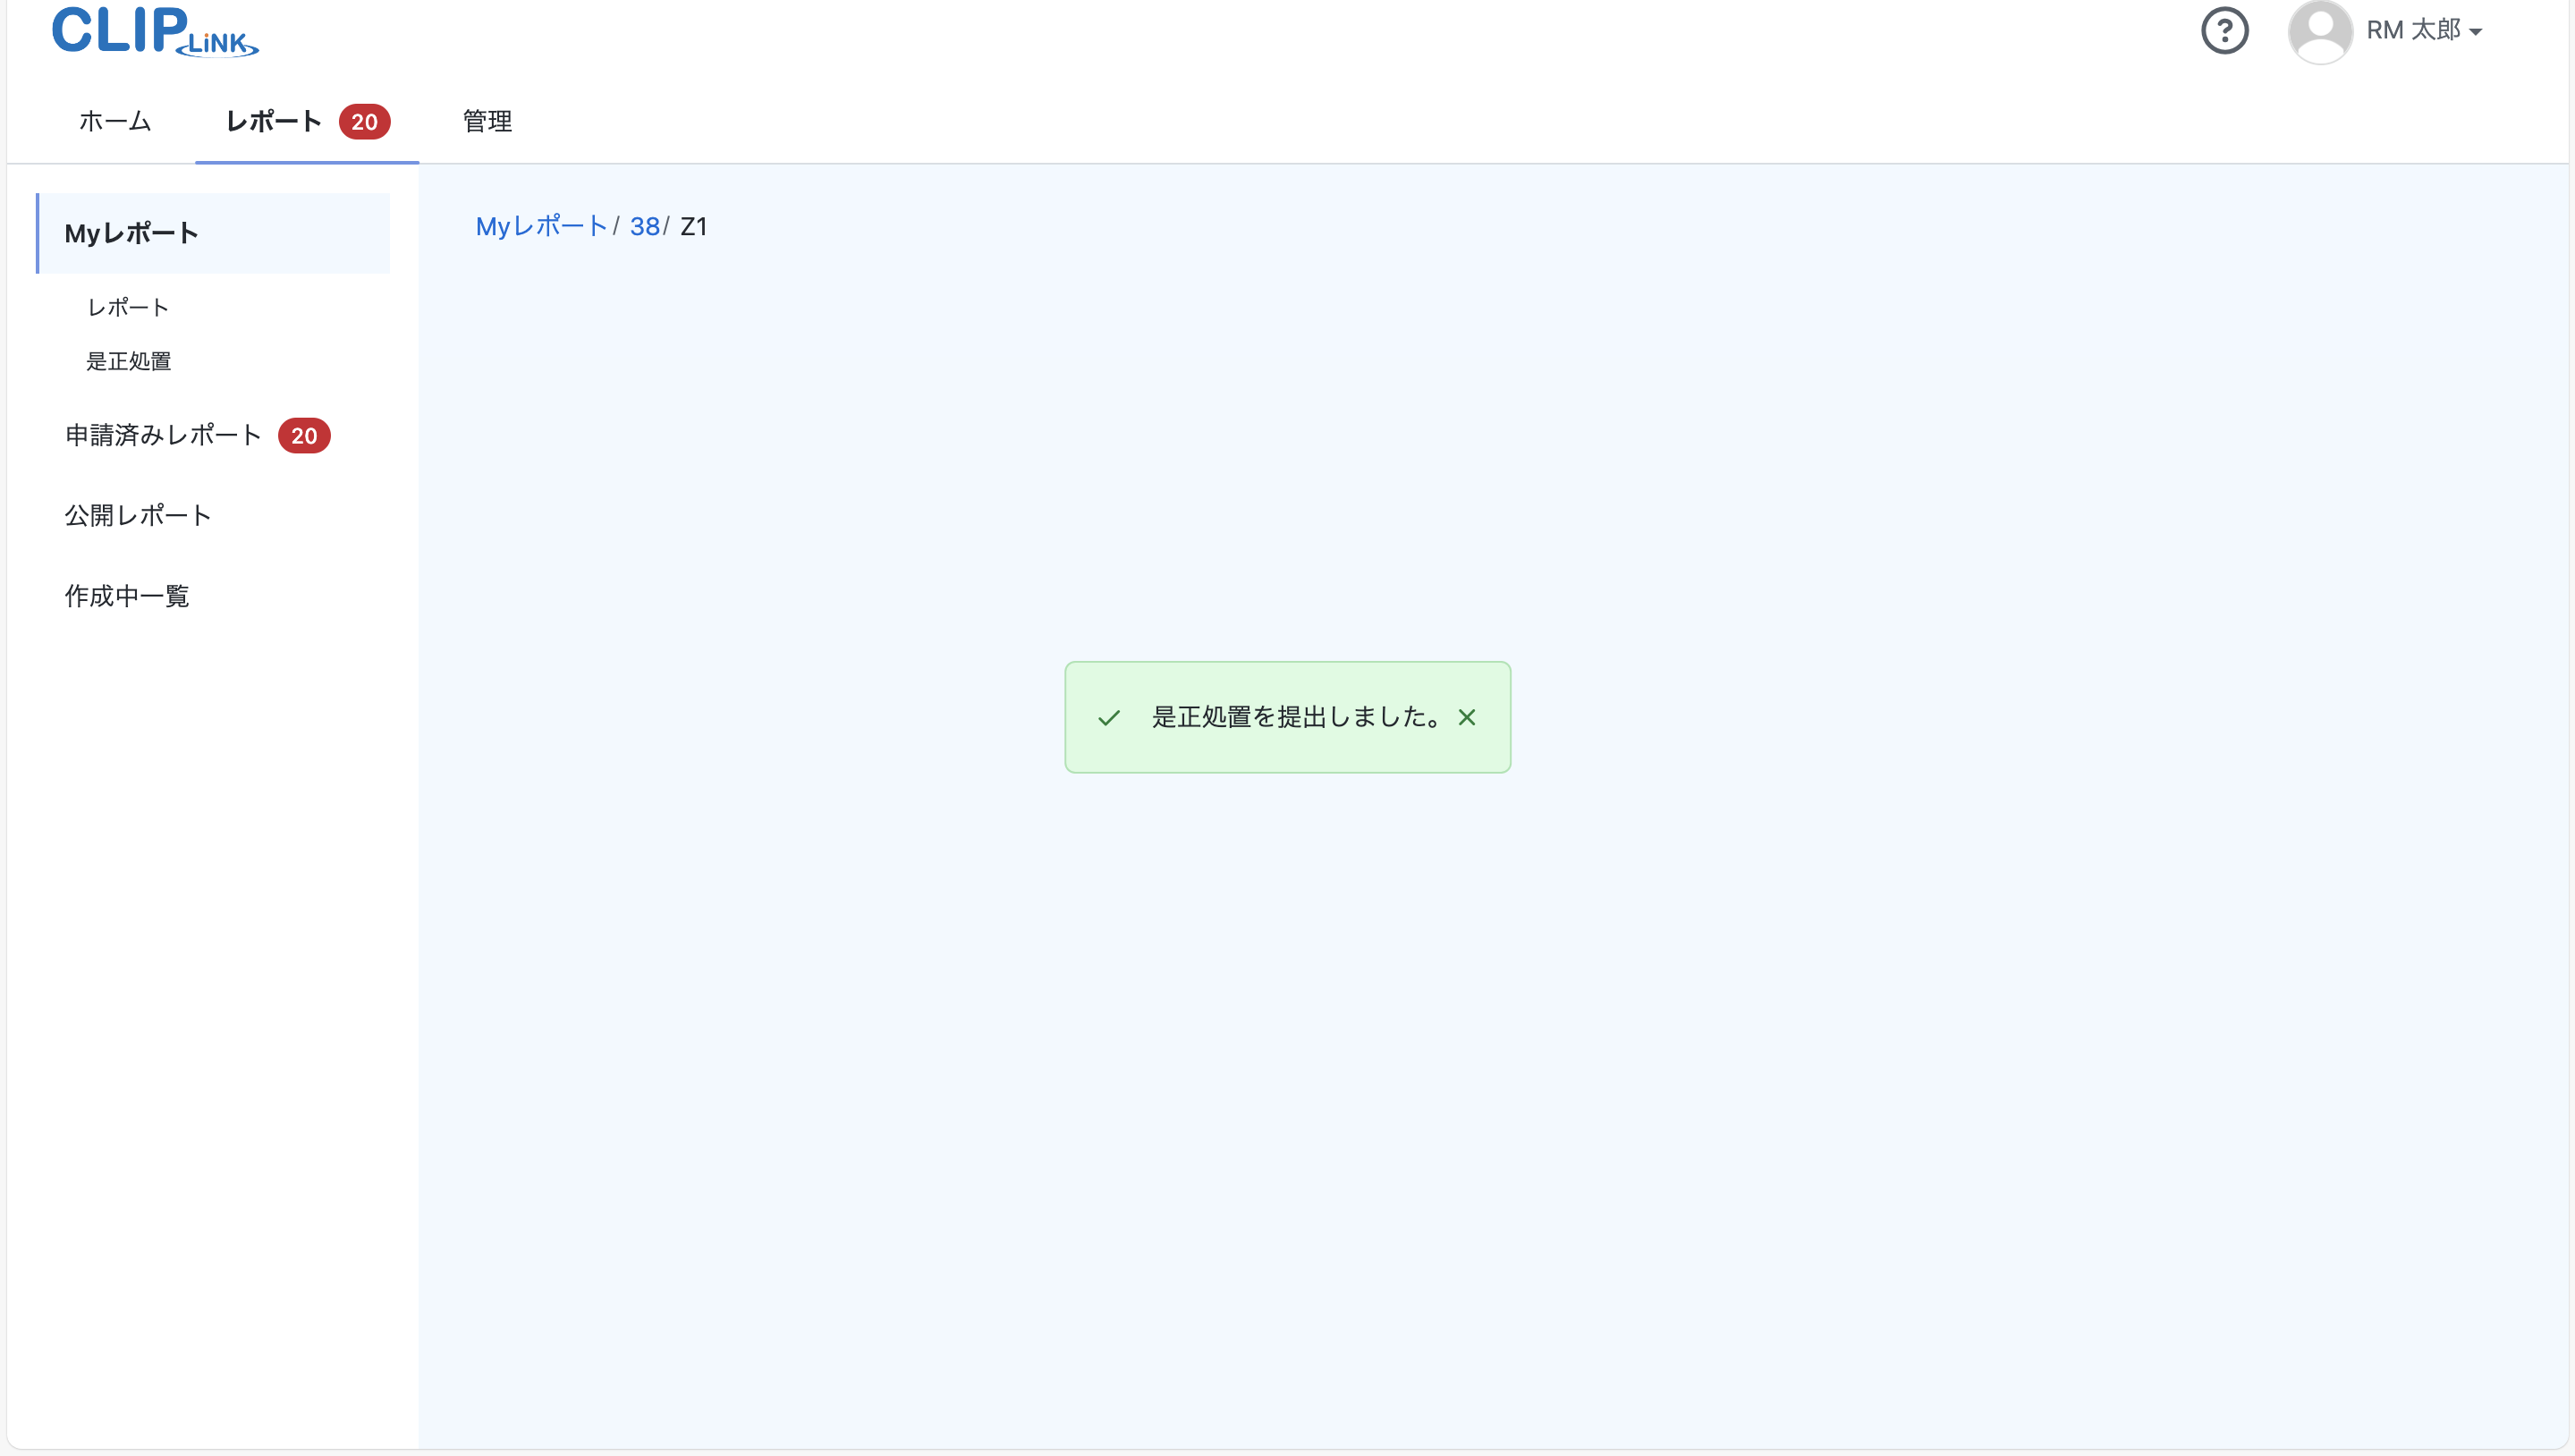This screenshot has height=1456, width=2575.
Task: Click the Myレポート breadcrumb link
Action: click(541, 226)
